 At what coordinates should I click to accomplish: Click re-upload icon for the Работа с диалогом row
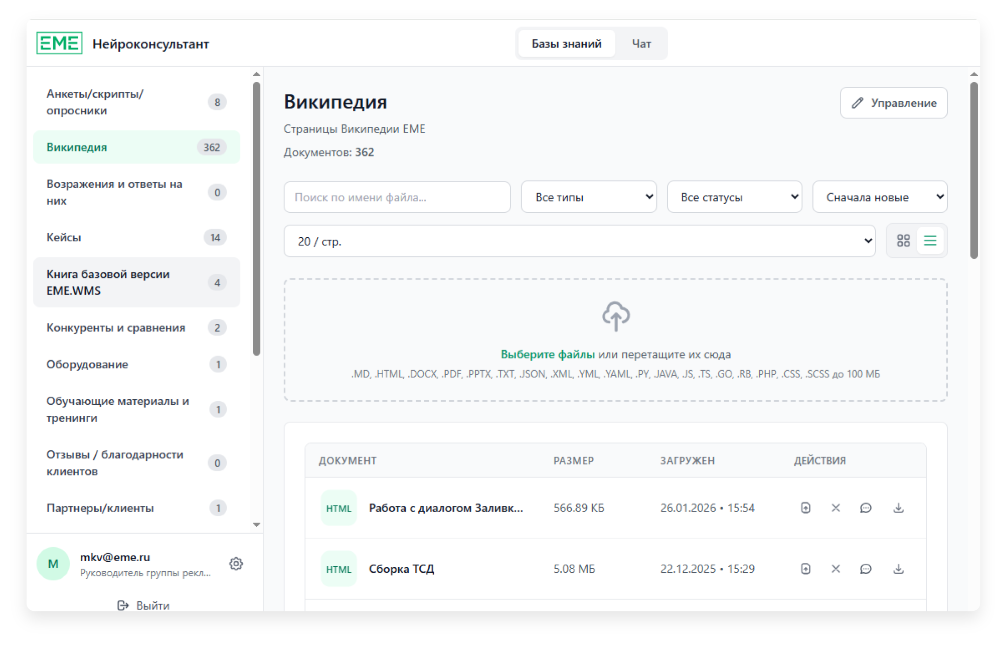(805, 508)
